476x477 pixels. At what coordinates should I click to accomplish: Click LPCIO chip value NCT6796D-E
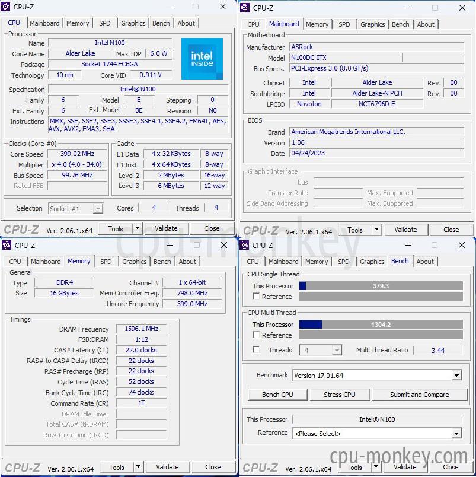click(x=377, y=104)
